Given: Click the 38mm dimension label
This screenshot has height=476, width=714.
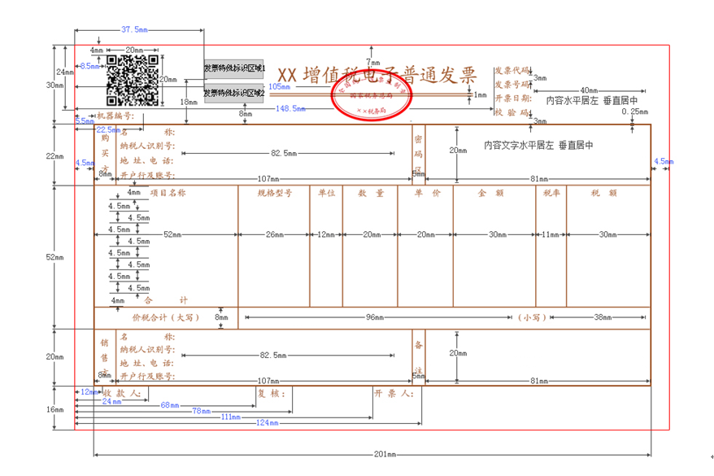Looking at the screenshot, I should 603,317.
